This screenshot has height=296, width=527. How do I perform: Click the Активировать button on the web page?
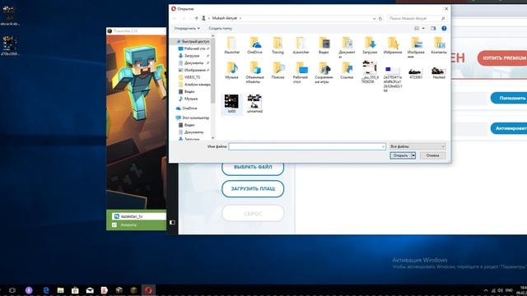point(509,128)
